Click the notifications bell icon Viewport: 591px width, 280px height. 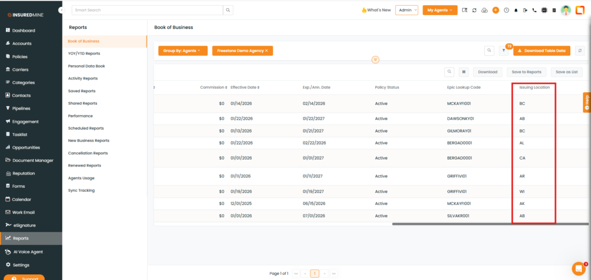[515, 10]
